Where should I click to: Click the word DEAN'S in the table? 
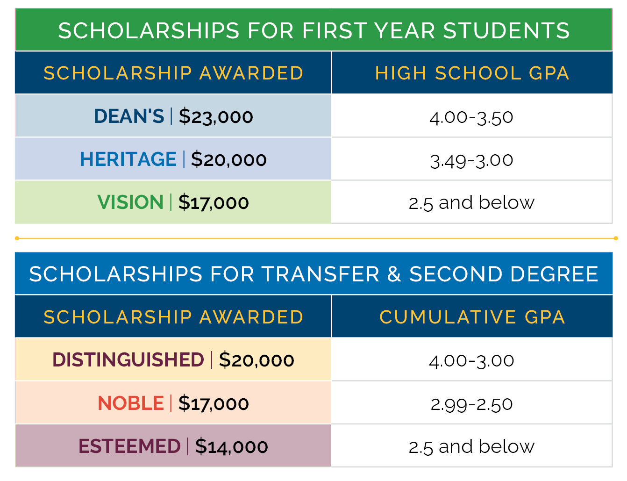pyautogui.click(x=129, y=116)
